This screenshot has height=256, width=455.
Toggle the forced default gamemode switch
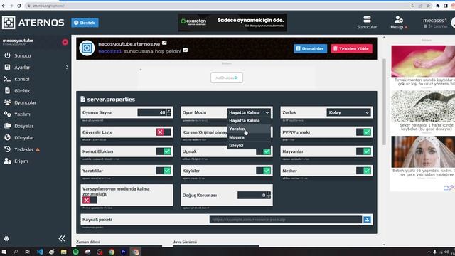tap(90, 201)
